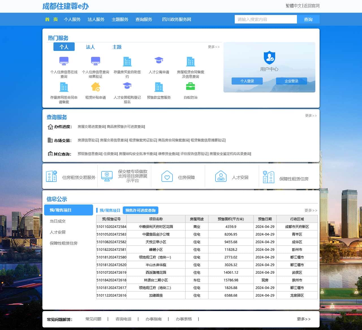The height and width of the screenshot is (330, 362).
Task: Click the 用户中心 shield icon
Action: click(x=269, y=58)
